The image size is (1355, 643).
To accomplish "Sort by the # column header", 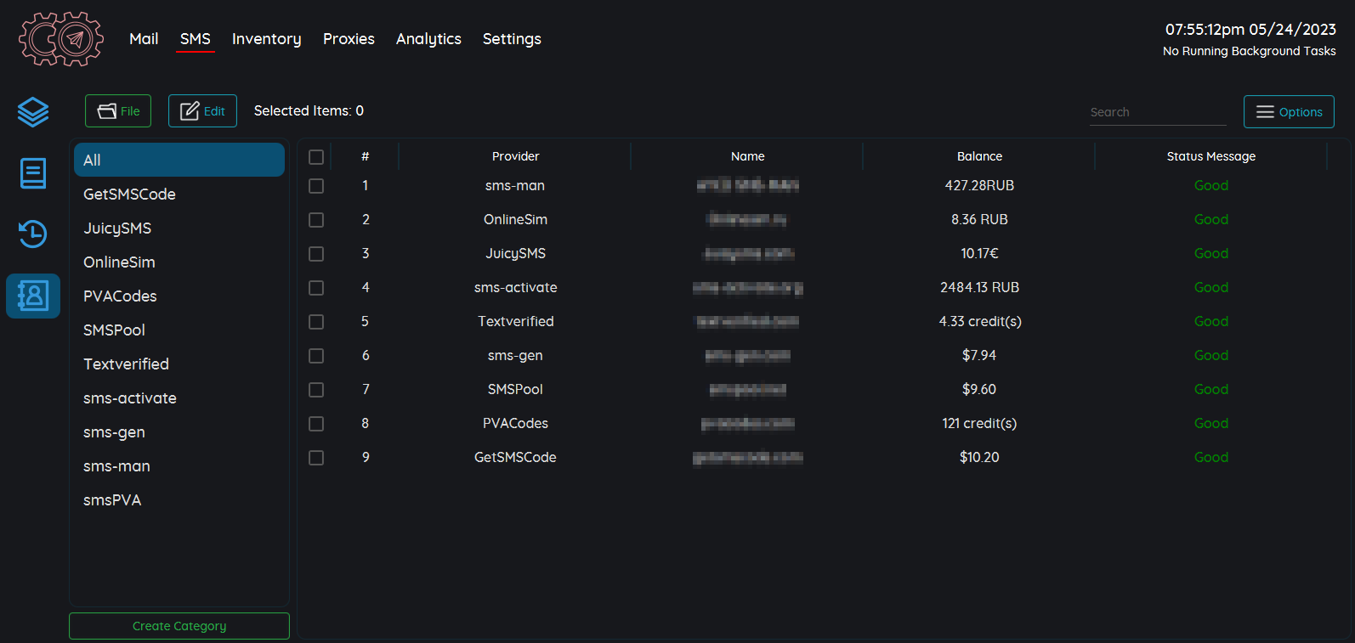I will coord(365,156).
